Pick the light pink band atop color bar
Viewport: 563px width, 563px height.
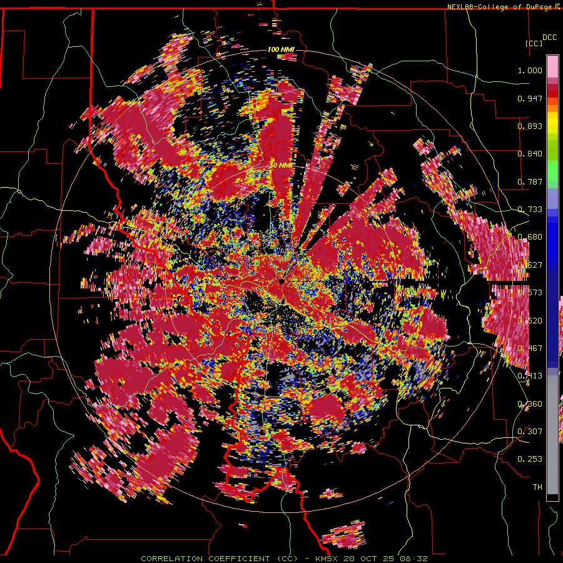pos(552,66)
